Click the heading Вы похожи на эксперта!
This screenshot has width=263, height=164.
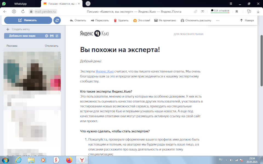(x=120, y=50)
